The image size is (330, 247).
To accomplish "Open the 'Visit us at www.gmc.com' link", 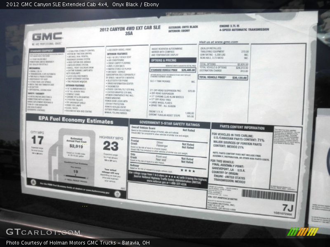I will (219, 42).
